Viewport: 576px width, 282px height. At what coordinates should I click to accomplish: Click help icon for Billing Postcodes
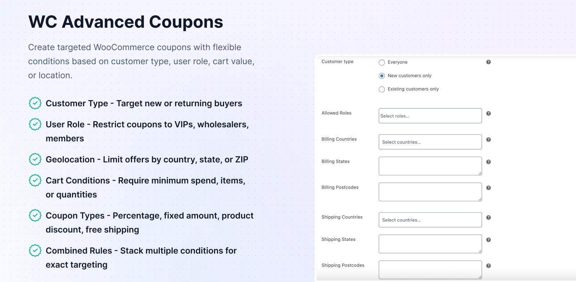click(x=488, y=188)
